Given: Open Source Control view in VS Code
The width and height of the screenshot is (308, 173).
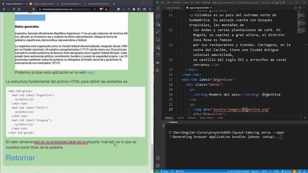Looking at the screenshot, I should pos(158,24).
